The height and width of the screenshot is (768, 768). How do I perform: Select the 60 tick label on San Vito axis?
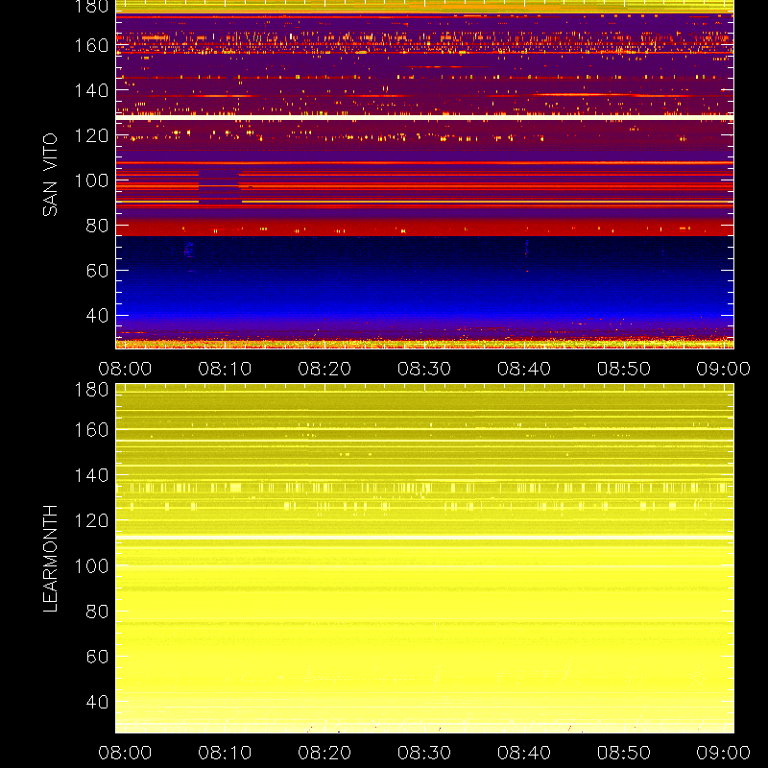(x=97, y=271)
